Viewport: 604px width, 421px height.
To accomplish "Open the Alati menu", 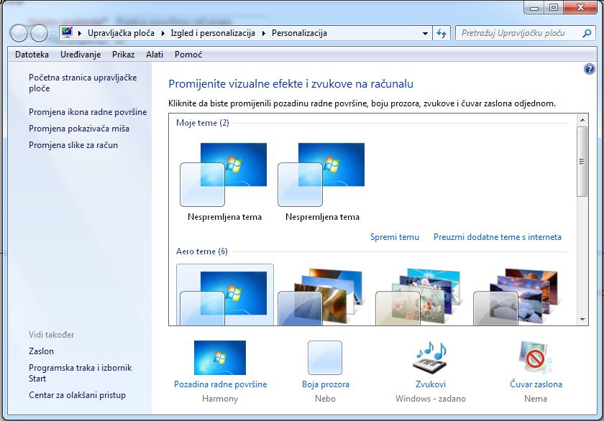I will (x=154, y=55).
